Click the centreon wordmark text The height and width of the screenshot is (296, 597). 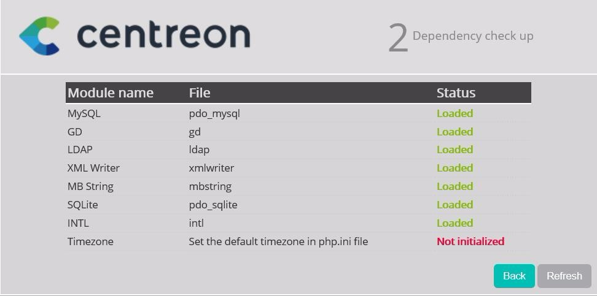pyautogui.click(x=163, y=36)
